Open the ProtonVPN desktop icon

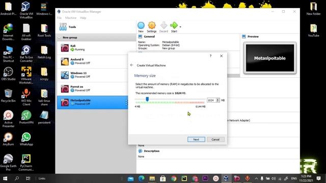[x=26, y=117]
